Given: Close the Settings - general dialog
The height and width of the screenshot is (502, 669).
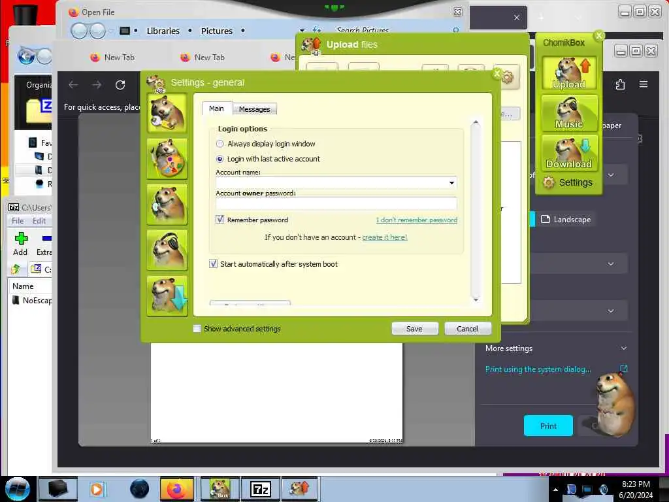Looking at the screenshot, I should click(497, 75).
